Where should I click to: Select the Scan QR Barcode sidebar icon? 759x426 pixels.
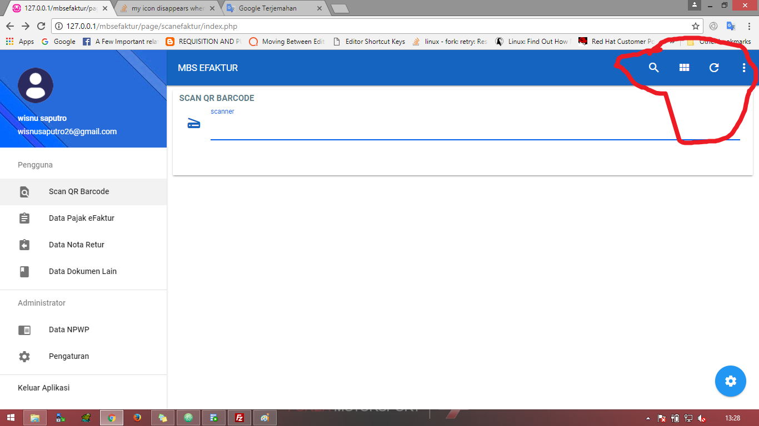pos(24,191)
